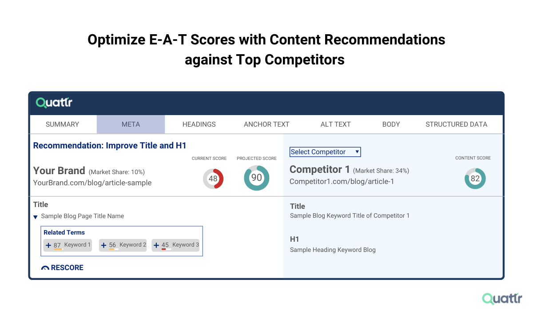Click the Keyword 3 score bar under 45
Viewport: 533px width, 311px height.
166,250
